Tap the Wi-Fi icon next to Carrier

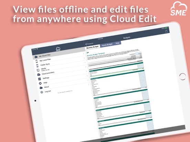click(x=37, y=49)
